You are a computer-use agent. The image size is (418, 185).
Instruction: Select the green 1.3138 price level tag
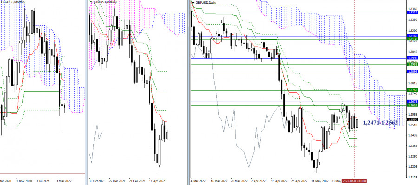412,39
